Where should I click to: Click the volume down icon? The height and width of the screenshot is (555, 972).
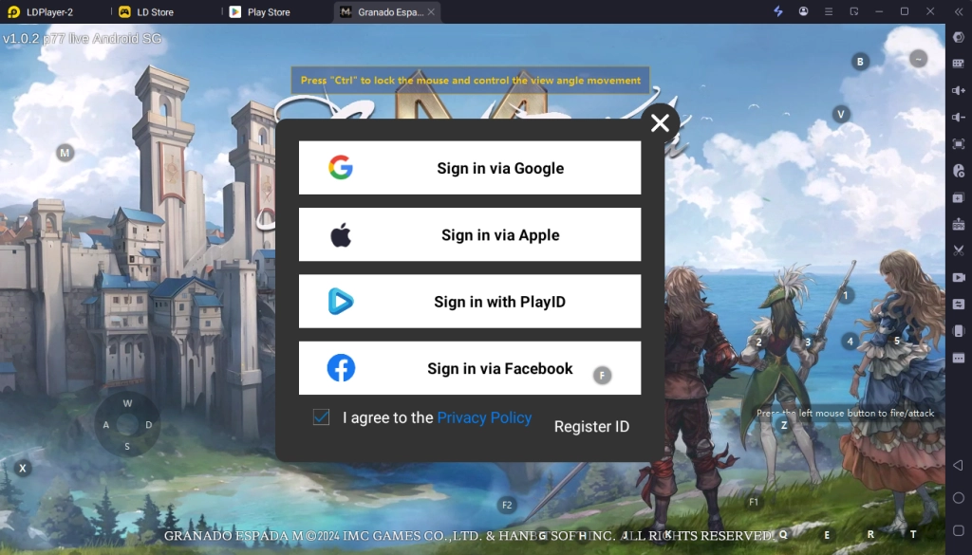959,117
